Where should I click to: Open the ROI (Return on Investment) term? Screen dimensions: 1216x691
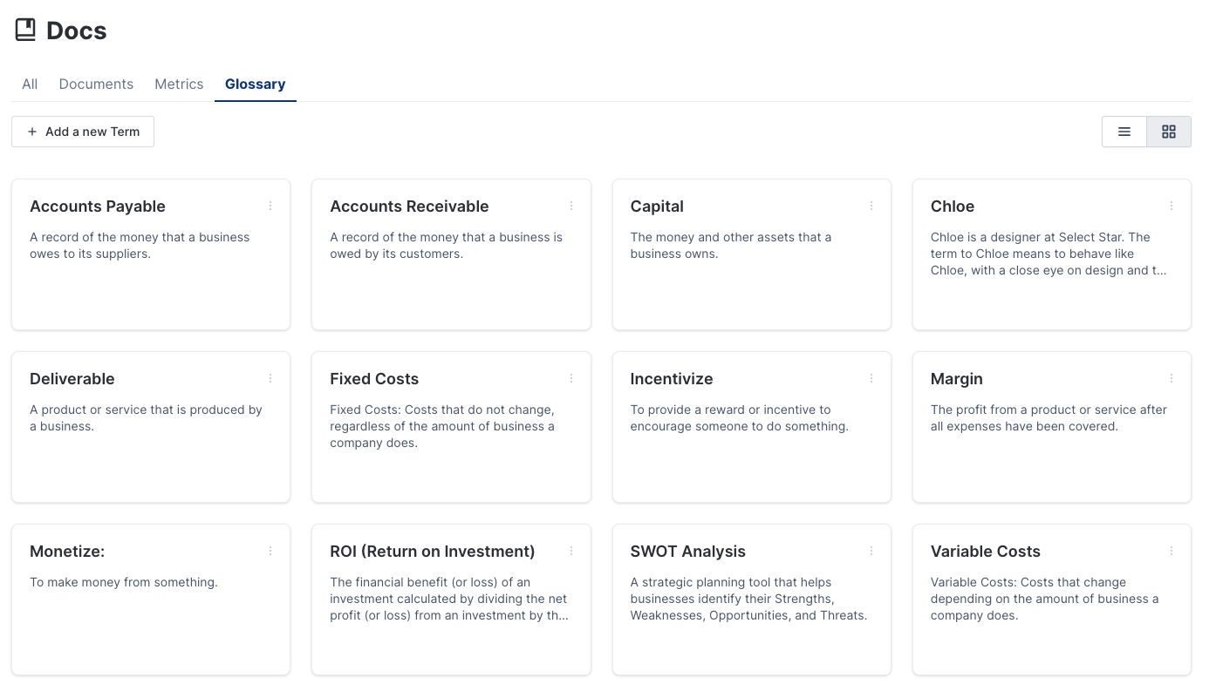point(433,552)
